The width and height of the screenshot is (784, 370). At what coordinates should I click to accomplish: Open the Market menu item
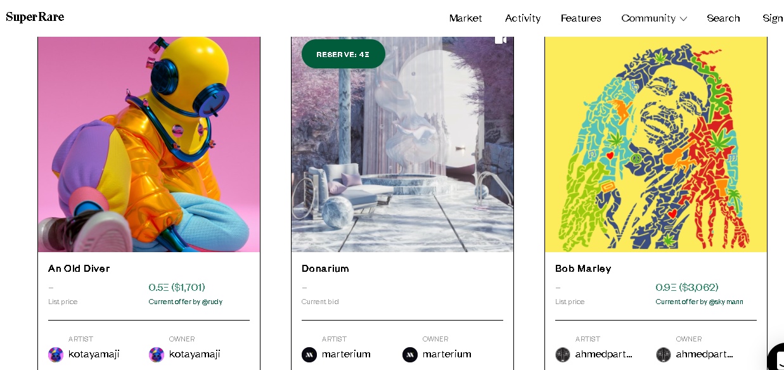coord(465,18)
